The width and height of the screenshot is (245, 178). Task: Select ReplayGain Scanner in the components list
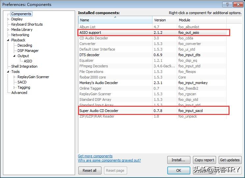152,94
